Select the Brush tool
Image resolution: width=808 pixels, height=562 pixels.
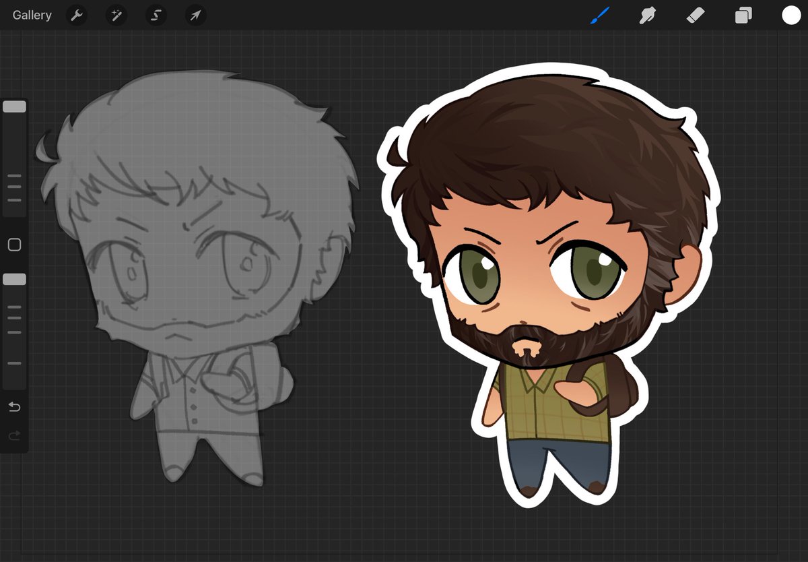click(599, 15)
